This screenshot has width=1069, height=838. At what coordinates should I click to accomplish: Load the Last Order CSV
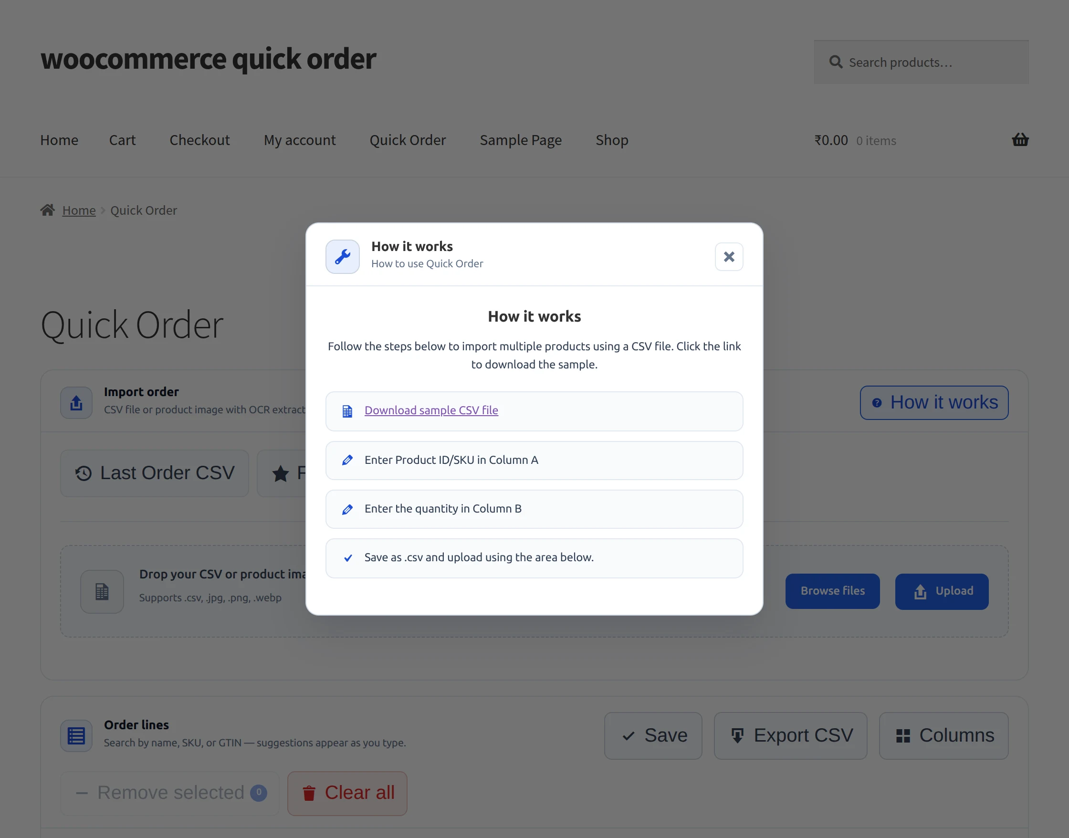[x=155, y=473]
